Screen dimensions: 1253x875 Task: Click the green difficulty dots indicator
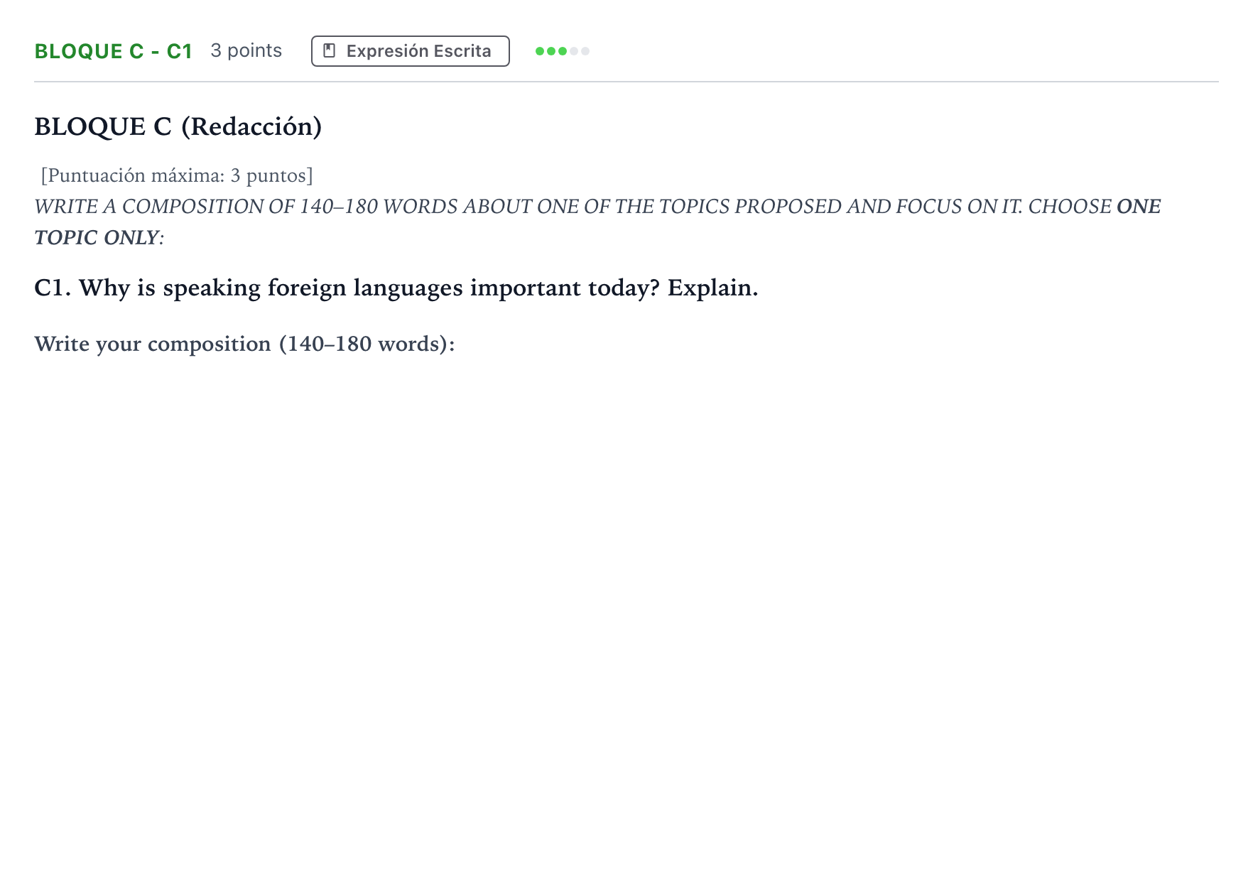click(563, 51)
